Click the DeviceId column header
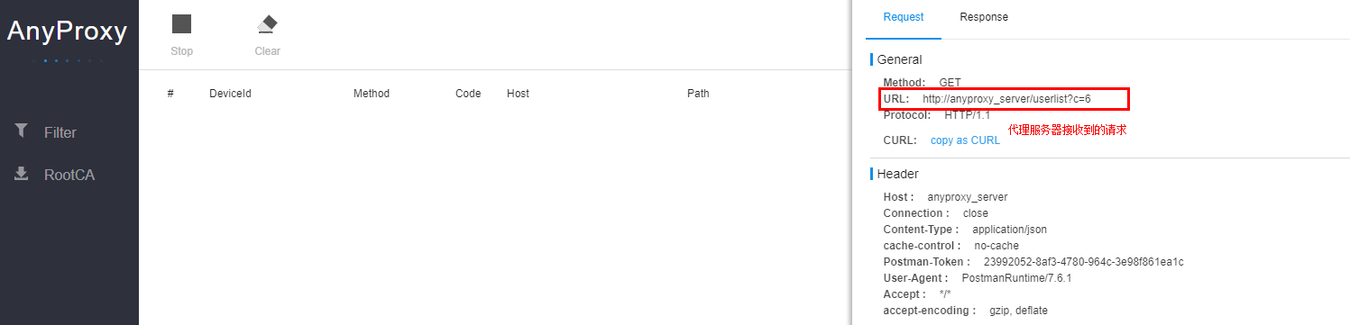Screen dimensions: 1350x325 click(x=230, y=94)
